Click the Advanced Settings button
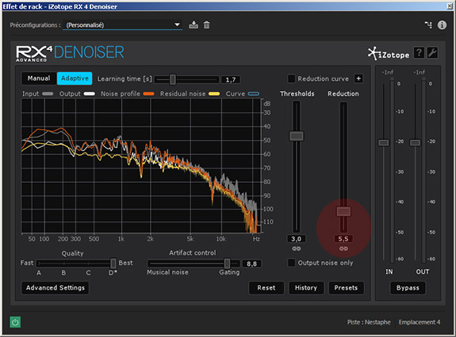The height and width of the screenshot is (337, 456). pos(56,288)
